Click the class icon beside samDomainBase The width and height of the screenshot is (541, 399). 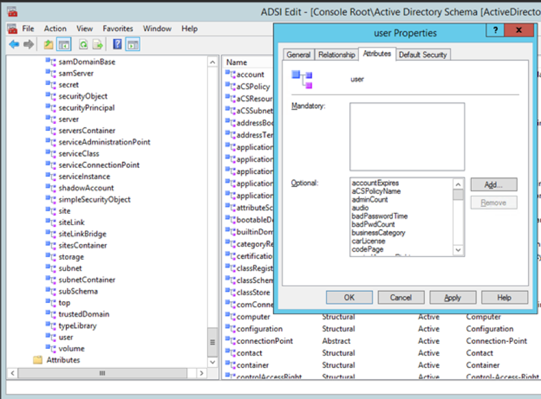pos(51,62)
